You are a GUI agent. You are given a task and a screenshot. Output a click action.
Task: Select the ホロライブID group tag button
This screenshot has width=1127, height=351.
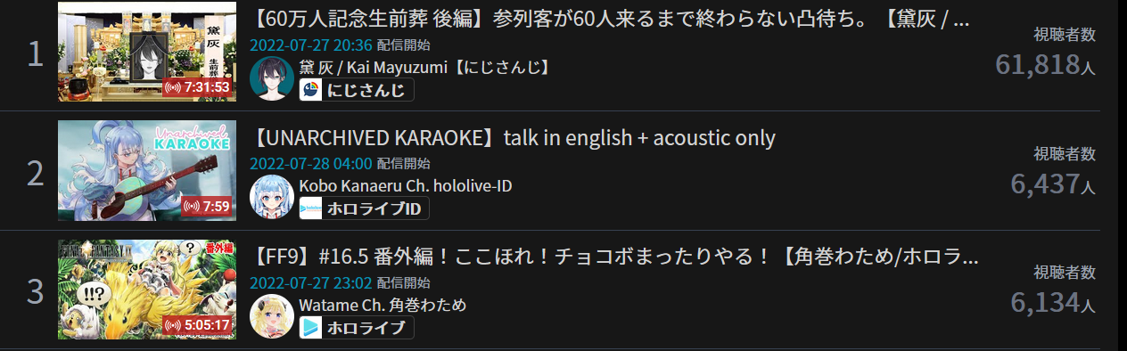[364, 208]
